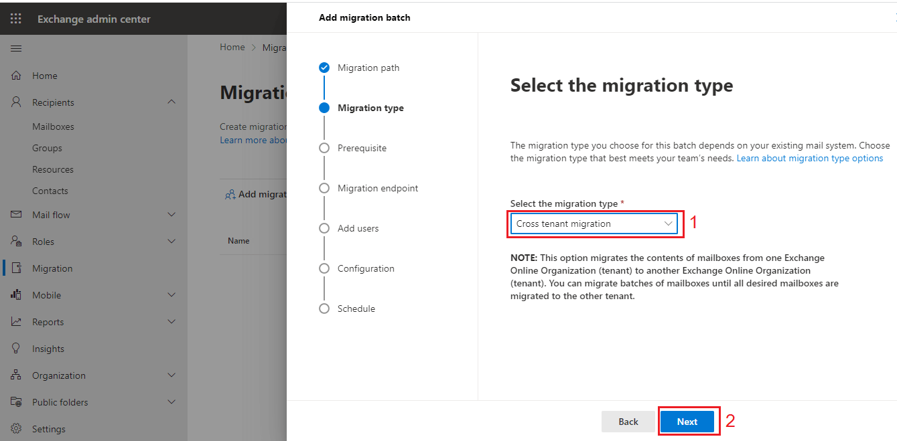
Task: Collapse the Recipients section chevron
Action: click(x=171, y=102)
